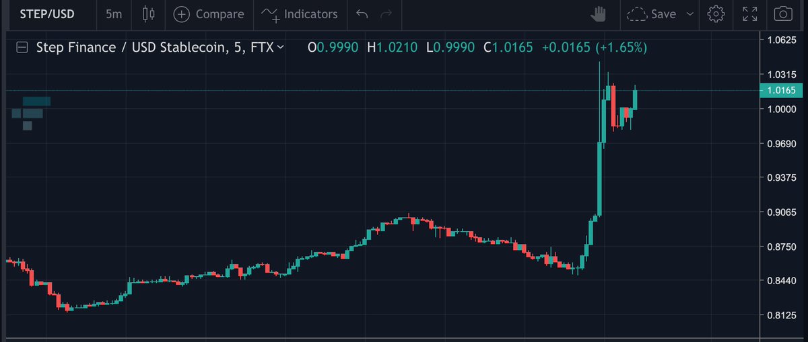Save the chart layout
Screen dimensions: 808x342
click(x=652, y=13)
